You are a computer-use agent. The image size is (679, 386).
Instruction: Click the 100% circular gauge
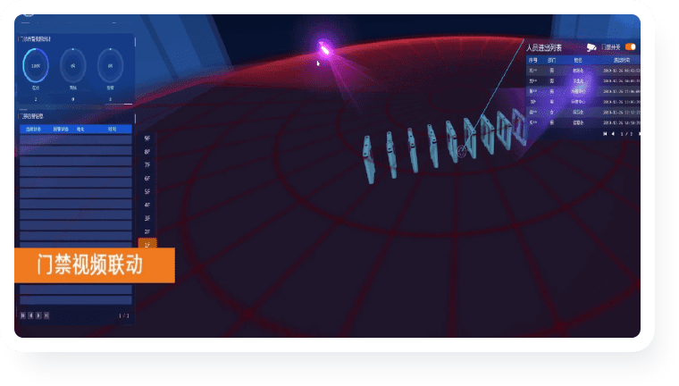[x=36, y=65]
